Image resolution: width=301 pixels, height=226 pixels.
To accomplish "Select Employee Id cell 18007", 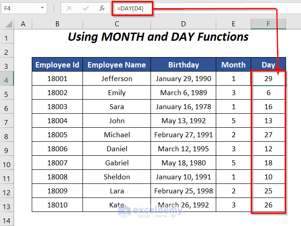I will click(x=58, y=163).
